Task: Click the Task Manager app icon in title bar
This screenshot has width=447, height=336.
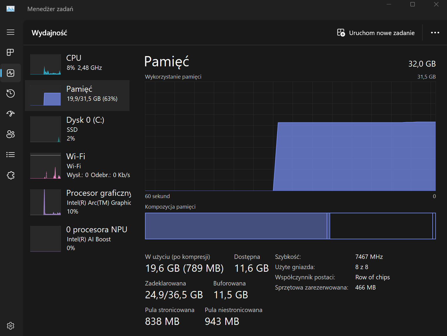Action: pyautogui.click(x=11, y=9)
